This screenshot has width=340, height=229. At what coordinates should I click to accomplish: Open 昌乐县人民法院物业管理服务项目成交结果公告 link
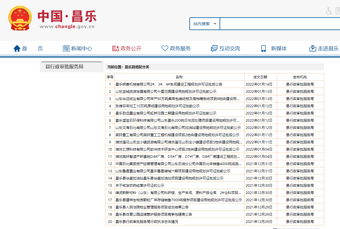point(152,207)
